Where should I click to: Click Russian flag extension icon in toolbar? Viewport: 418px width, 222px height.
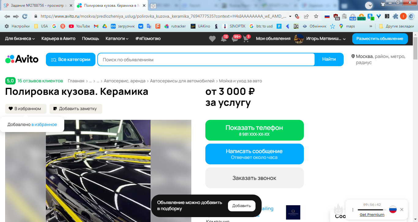click(327, 16)
